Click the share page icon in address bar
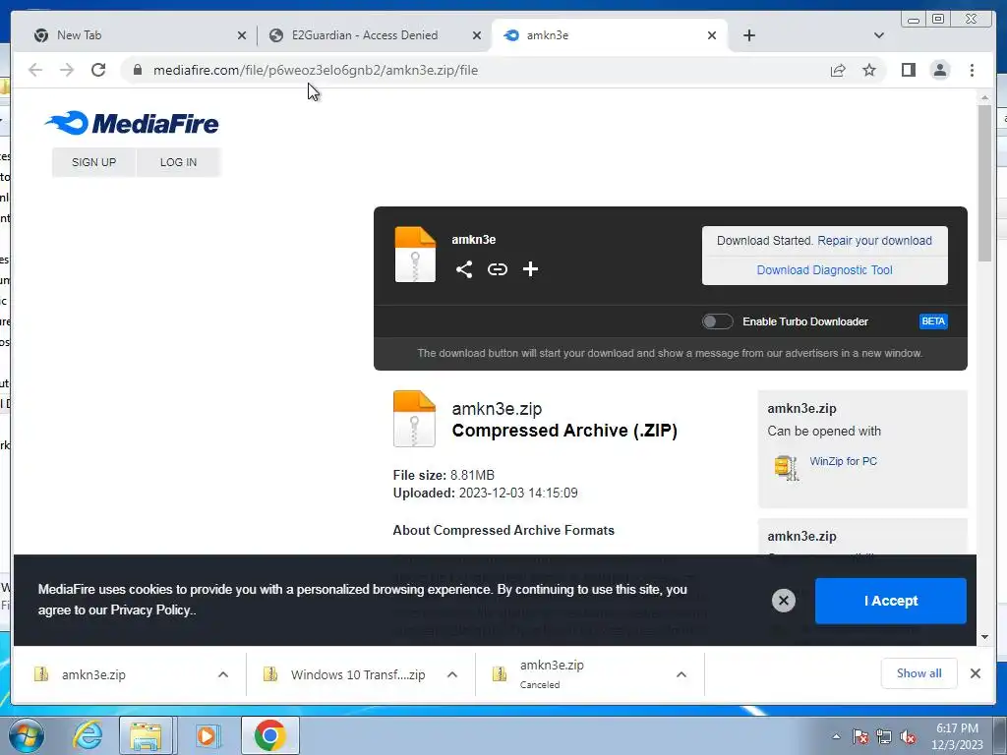The image size is (1007, 755). tap(838, 70)
